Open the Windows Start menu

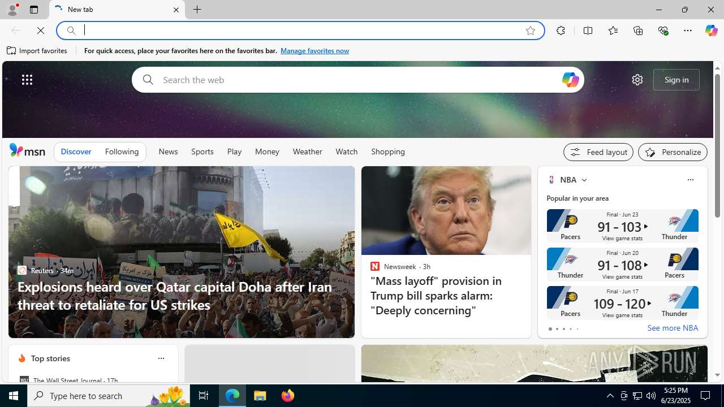pyautogui.click(x=14, y=396)
